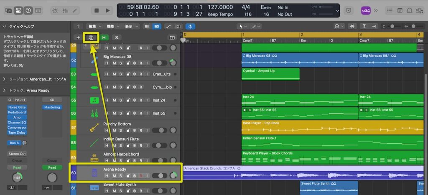Show the grid view icon
The height and width of the screenshot is (195, 428).
pos(147,26)
